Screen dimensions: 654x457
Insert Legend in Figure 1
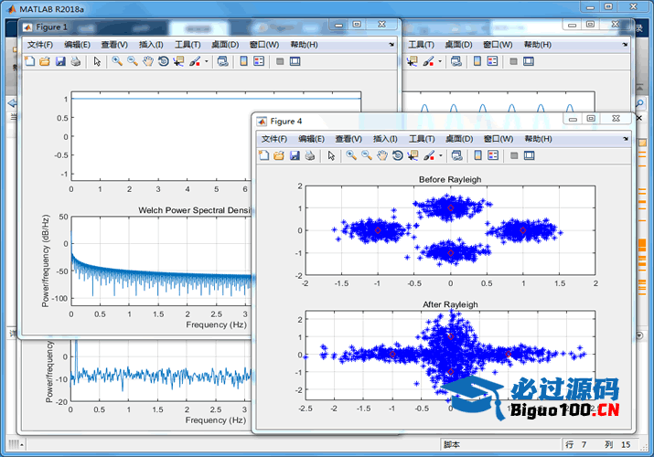[259, 61]
